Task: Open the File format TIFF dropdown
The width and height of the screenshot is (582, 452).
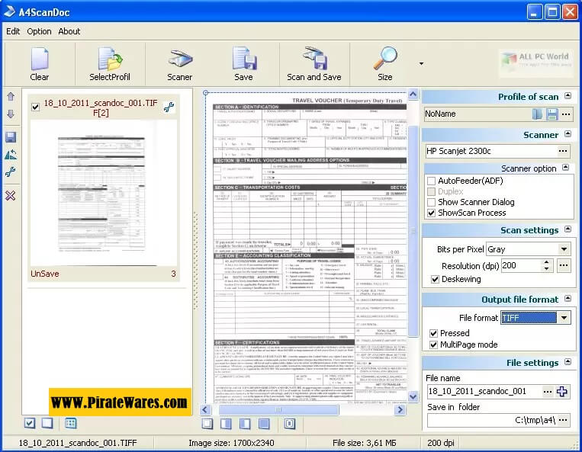Action: [x=564, y=318]
